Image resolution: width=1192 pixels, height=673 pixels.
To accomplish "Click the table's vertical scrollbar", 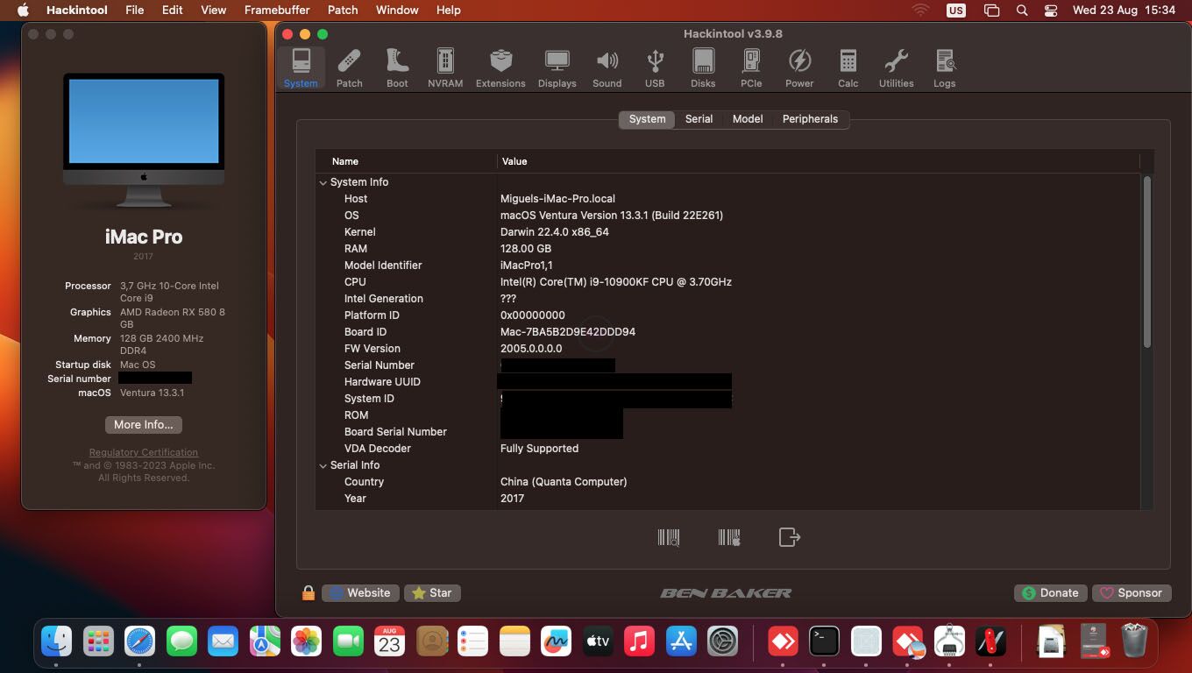I will (1146, 263).
